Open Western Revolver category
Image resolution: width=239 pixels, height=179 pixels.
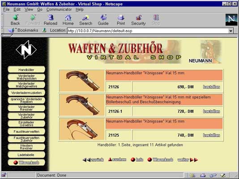click(26, 147)
